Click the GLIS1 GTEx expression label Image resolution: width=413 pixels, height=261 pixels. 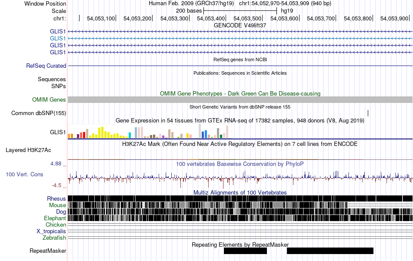pyautogui.click(x=58, y=132)
